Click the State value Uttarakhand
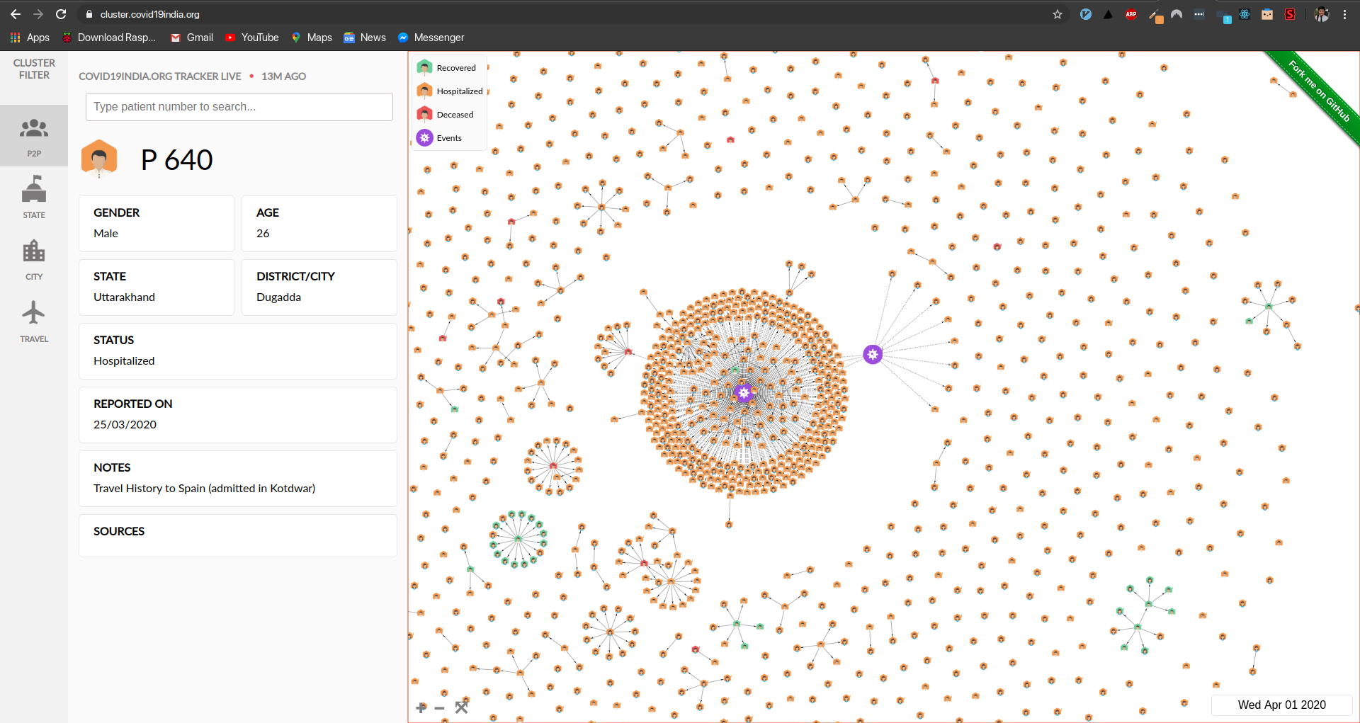 tap(124, 297)
